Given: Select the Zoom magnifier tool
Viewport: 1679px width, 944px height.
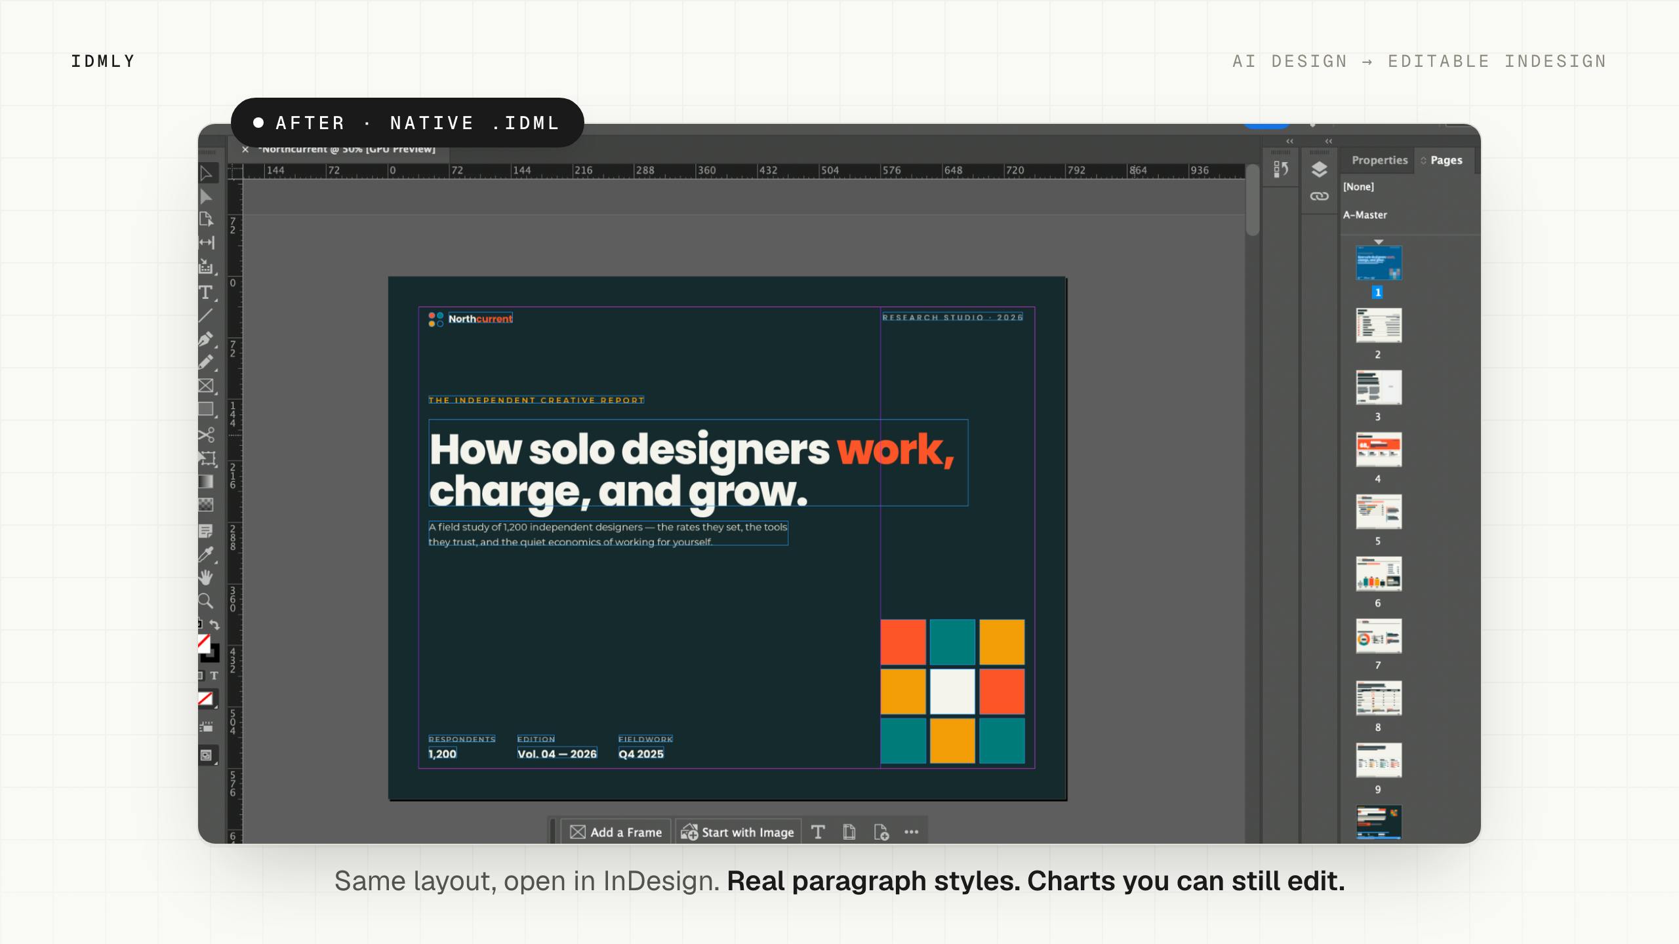Looking at the screenshot, I should coord(206,601).
